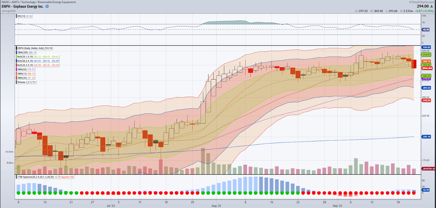
Task: Click the 336.80 blue price tag
Action: (426, 47)
